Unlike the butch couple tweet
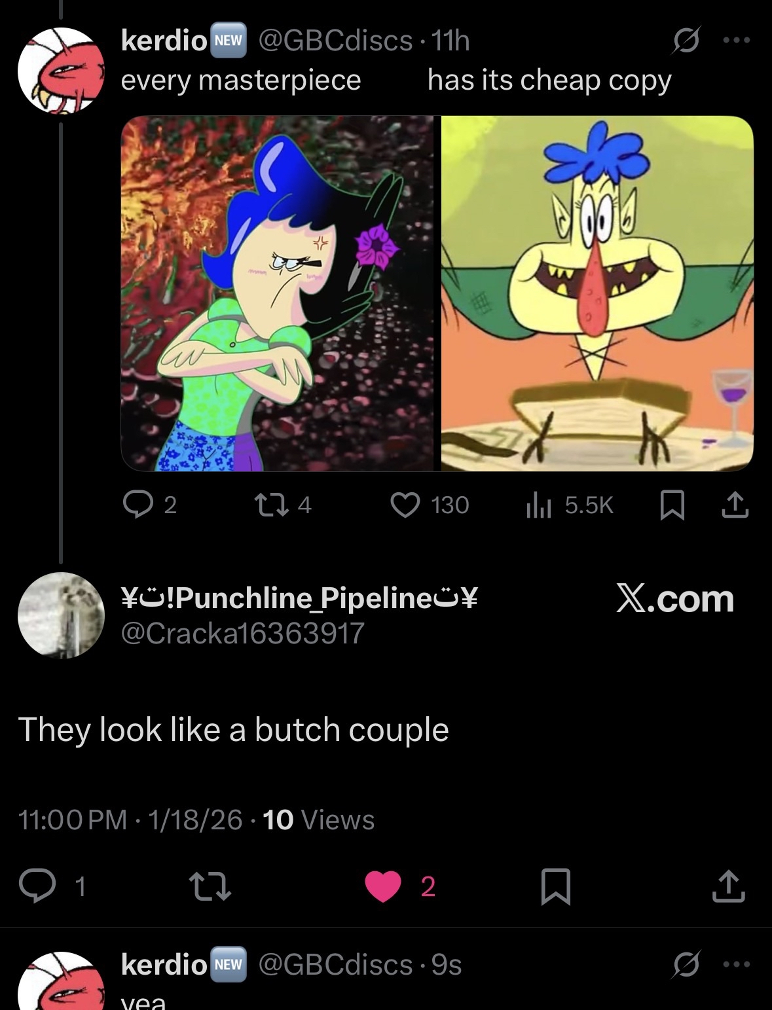This screenshot has width=772, height=1010. coord(383,886)
